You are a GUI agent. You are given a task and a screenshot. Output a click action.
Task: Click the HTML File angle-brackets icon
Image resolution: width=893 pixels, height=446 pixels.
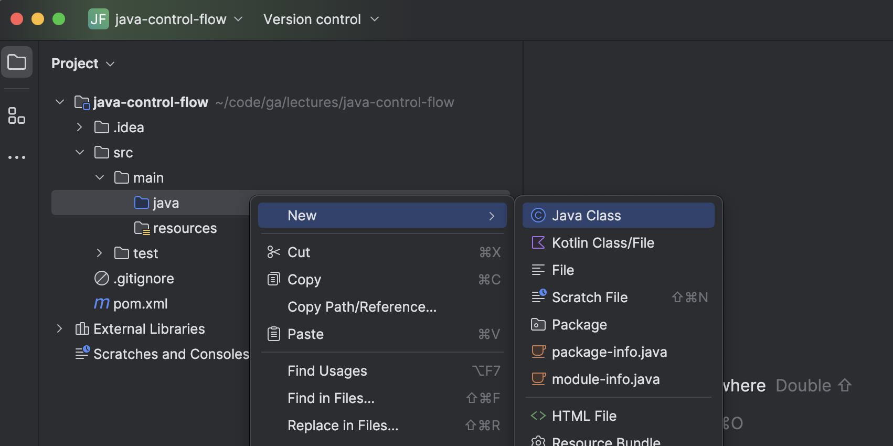(x=538, y=416)
